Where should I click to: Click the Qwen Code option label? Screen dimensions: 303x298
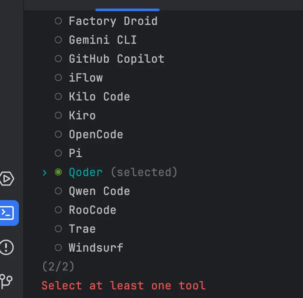tap(99, 191)
